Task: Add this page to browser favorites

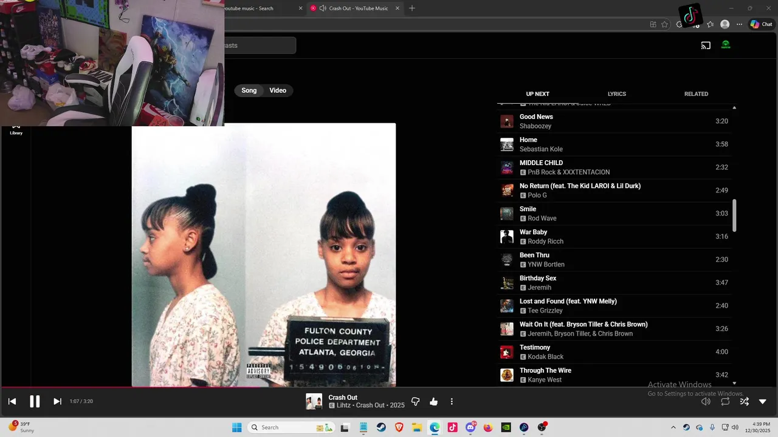Action: pos(664,24)
